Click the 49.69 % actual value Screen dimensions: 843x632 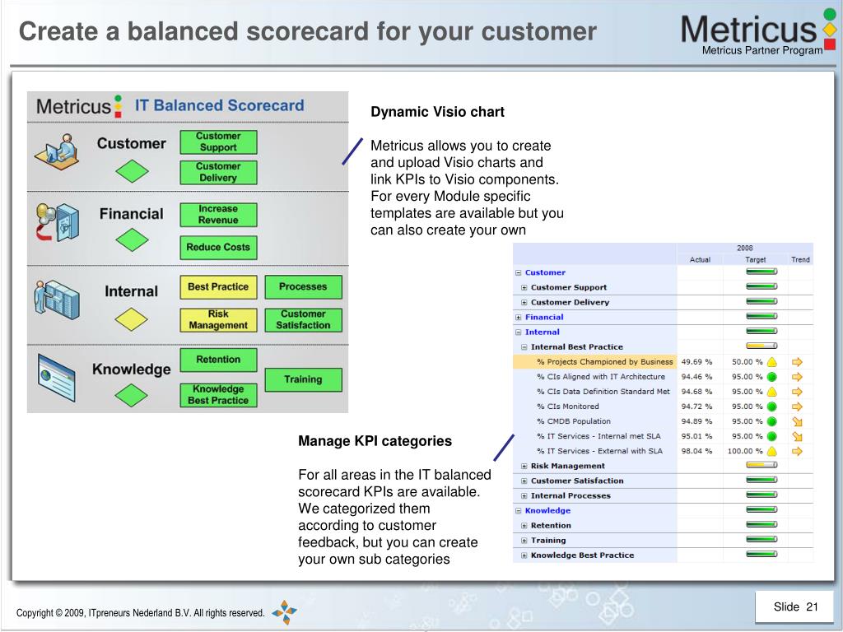click(x=696, y=362)
